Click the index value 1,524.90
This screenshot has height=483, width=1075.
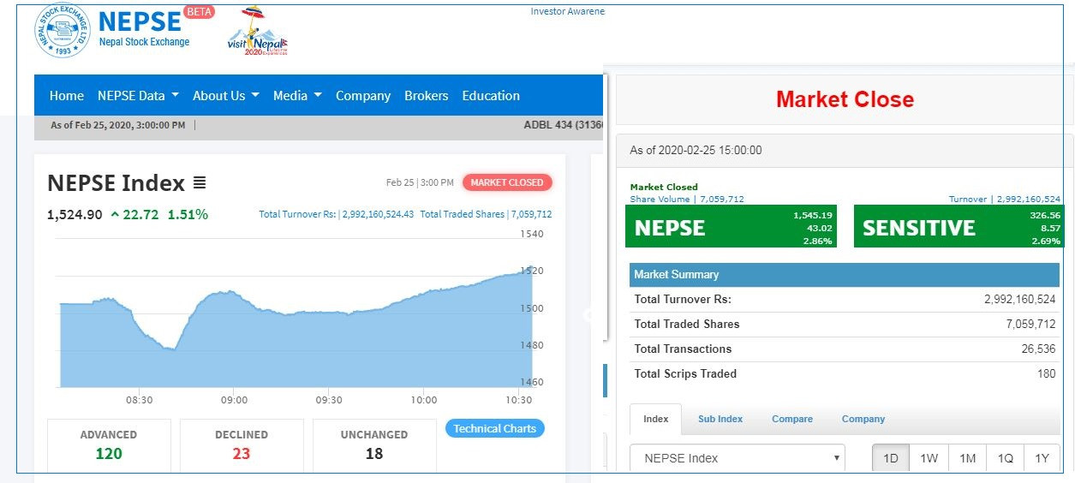coord(75,214)
